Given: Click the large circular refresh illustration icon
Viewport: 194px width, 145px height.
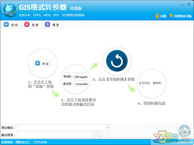Looking at the screenshot, I should 117,61.
